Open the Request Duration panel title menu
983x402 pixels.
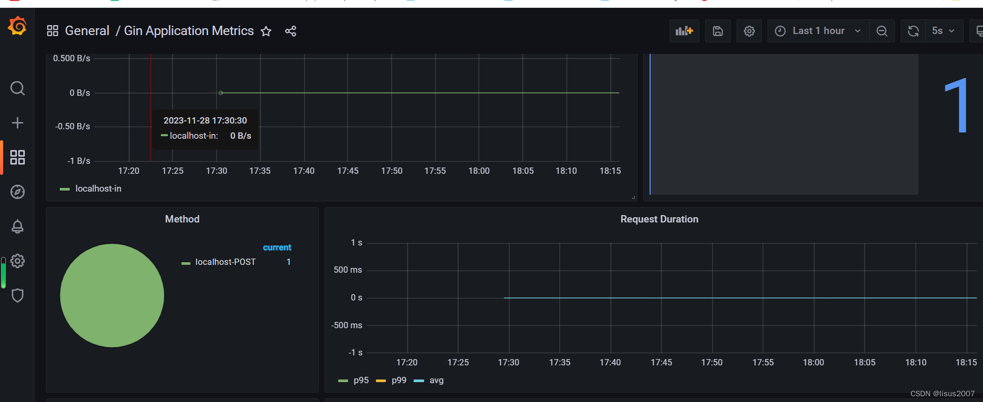coord(659,219)
